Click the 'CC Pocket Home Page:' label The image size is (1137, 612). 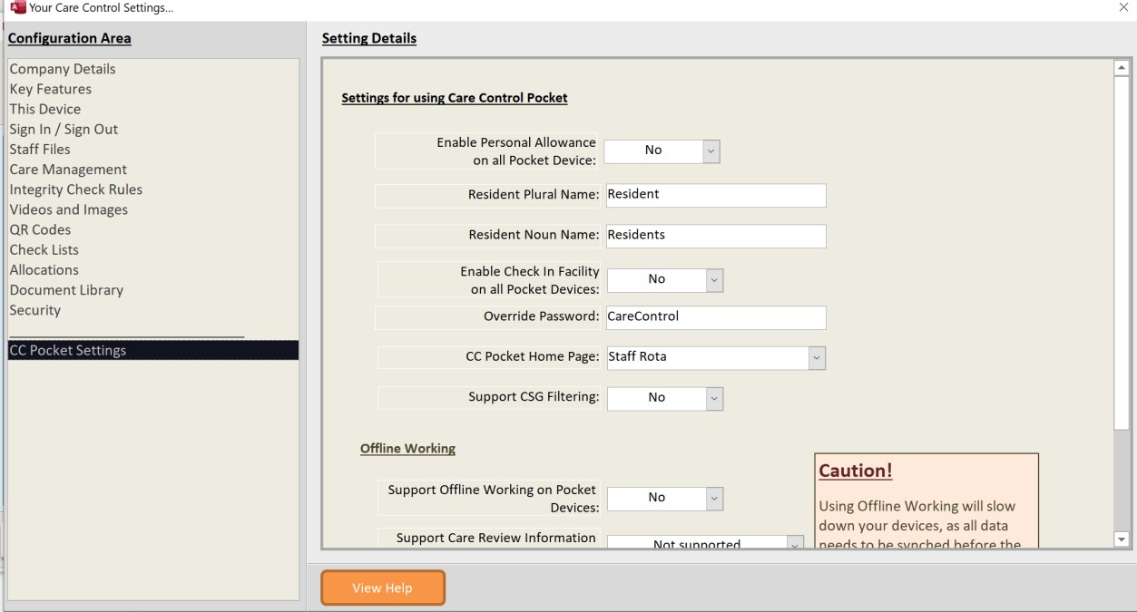(533, 356)
